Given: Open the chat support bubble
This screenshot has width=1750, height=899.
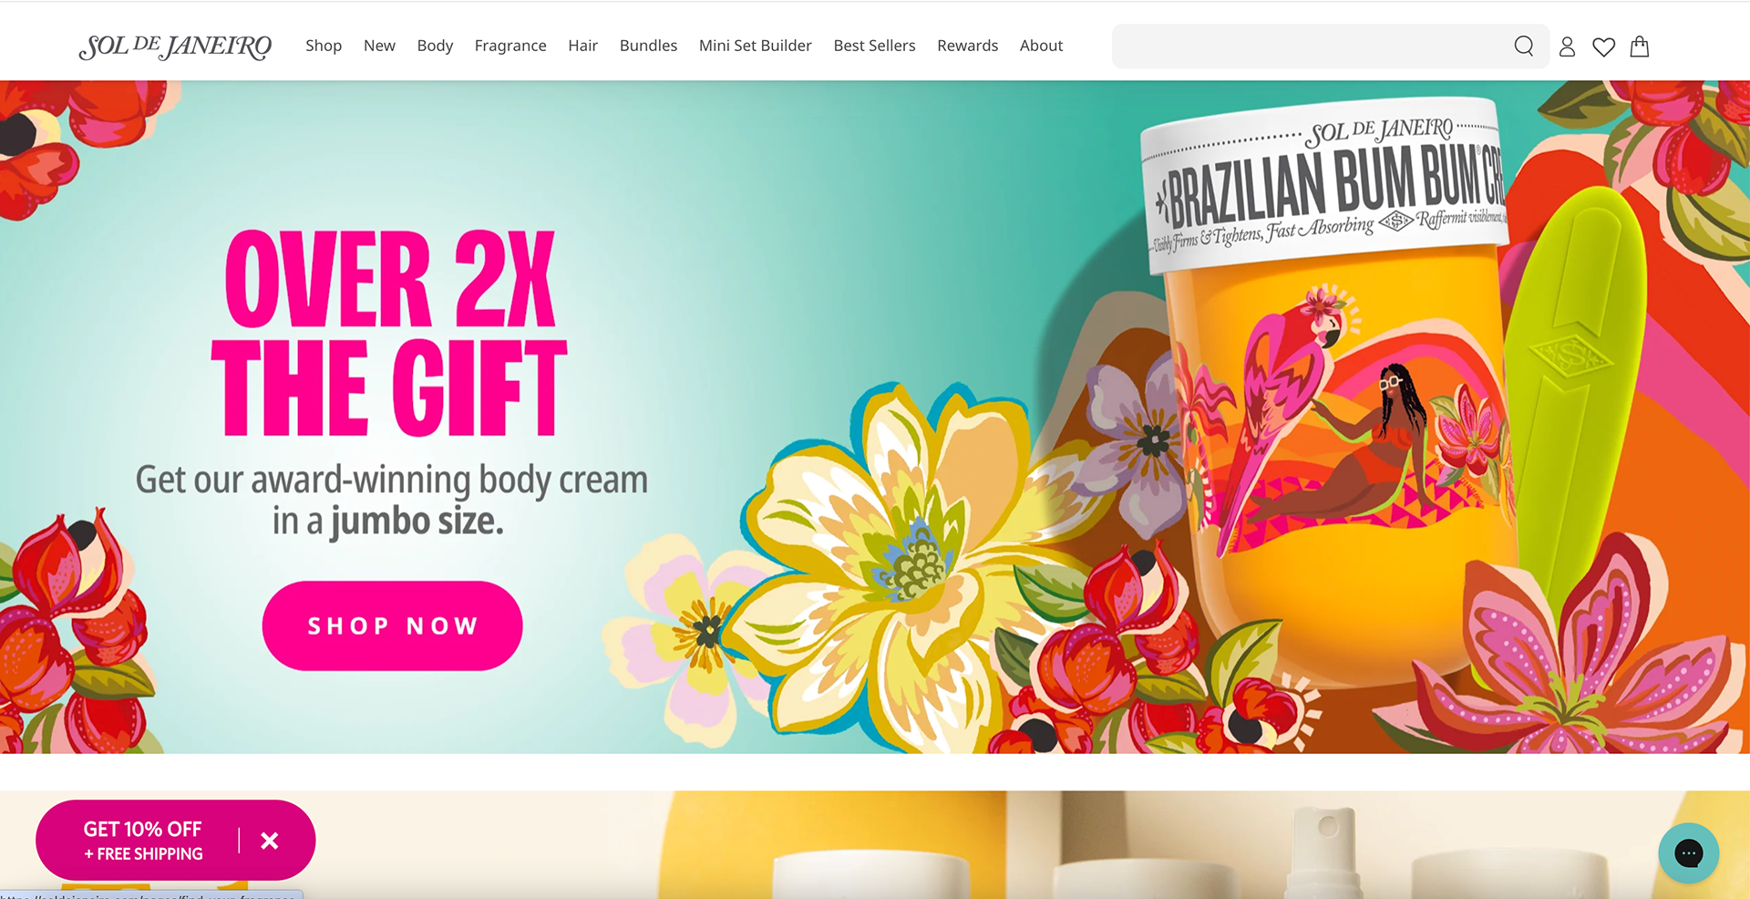Looking at the screenshot, I should coord(1688,853).
